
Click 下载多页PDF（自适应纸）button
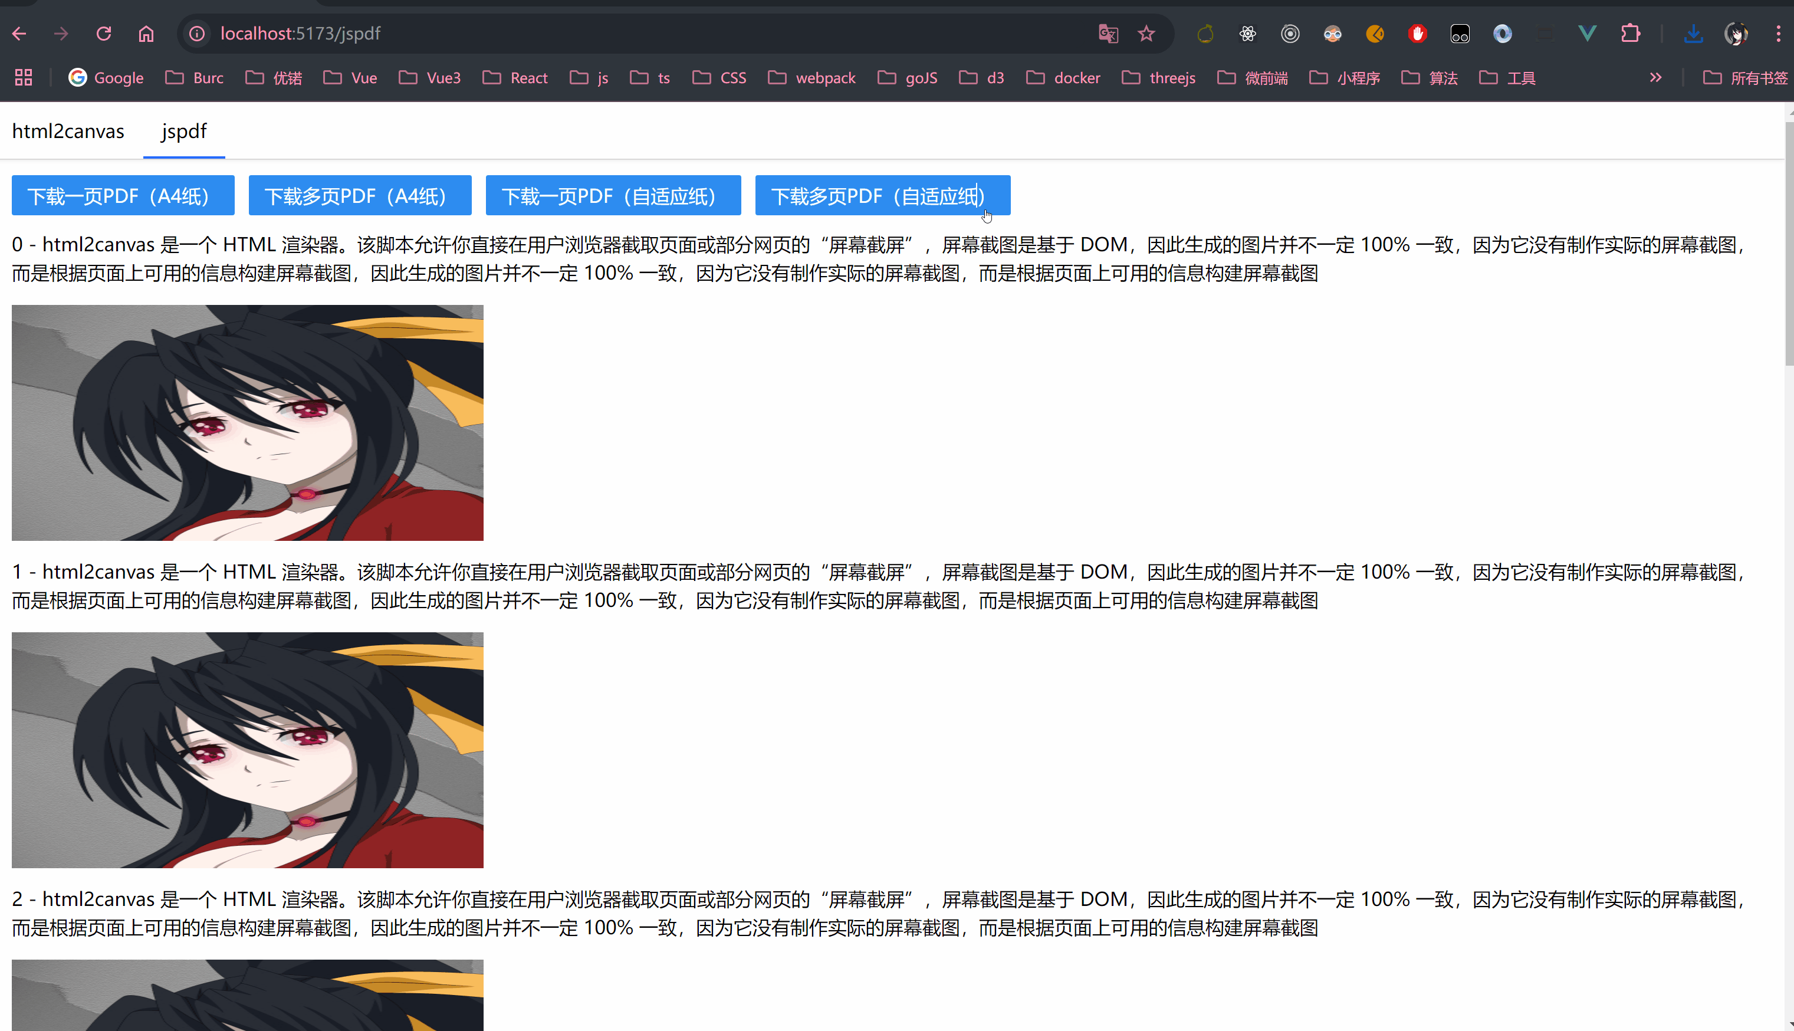point(882,195)
